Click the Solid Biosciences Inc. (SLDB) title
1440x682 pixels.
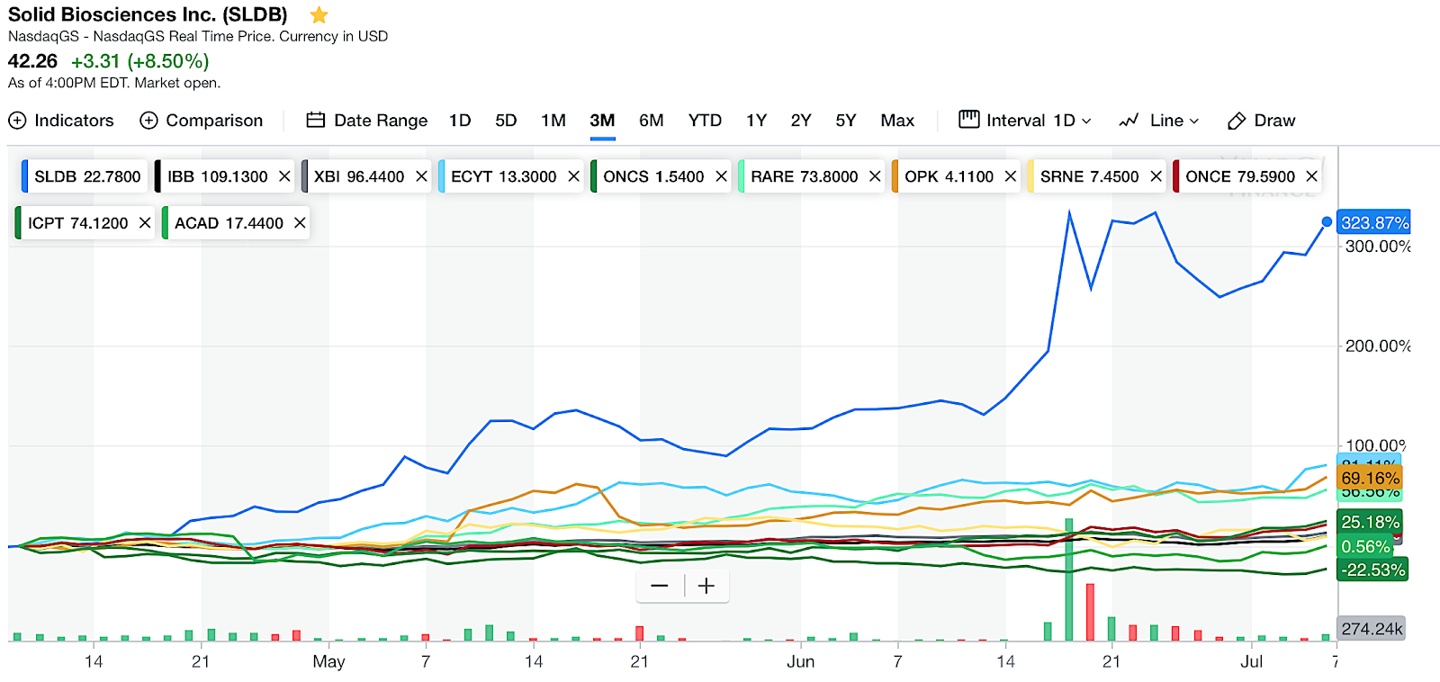(x=148, y=15)
